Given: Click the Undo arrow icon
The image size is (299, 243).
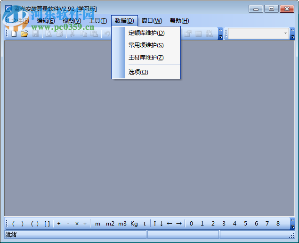Looking at the screenshot, I should pyautogui.click(x=107, y=34).
